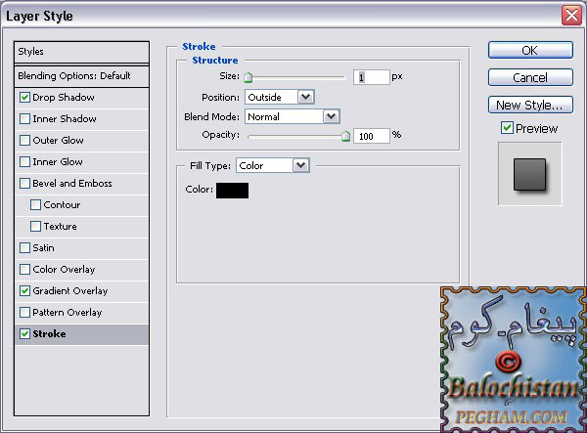Select the Satin label

coord(43,248)
